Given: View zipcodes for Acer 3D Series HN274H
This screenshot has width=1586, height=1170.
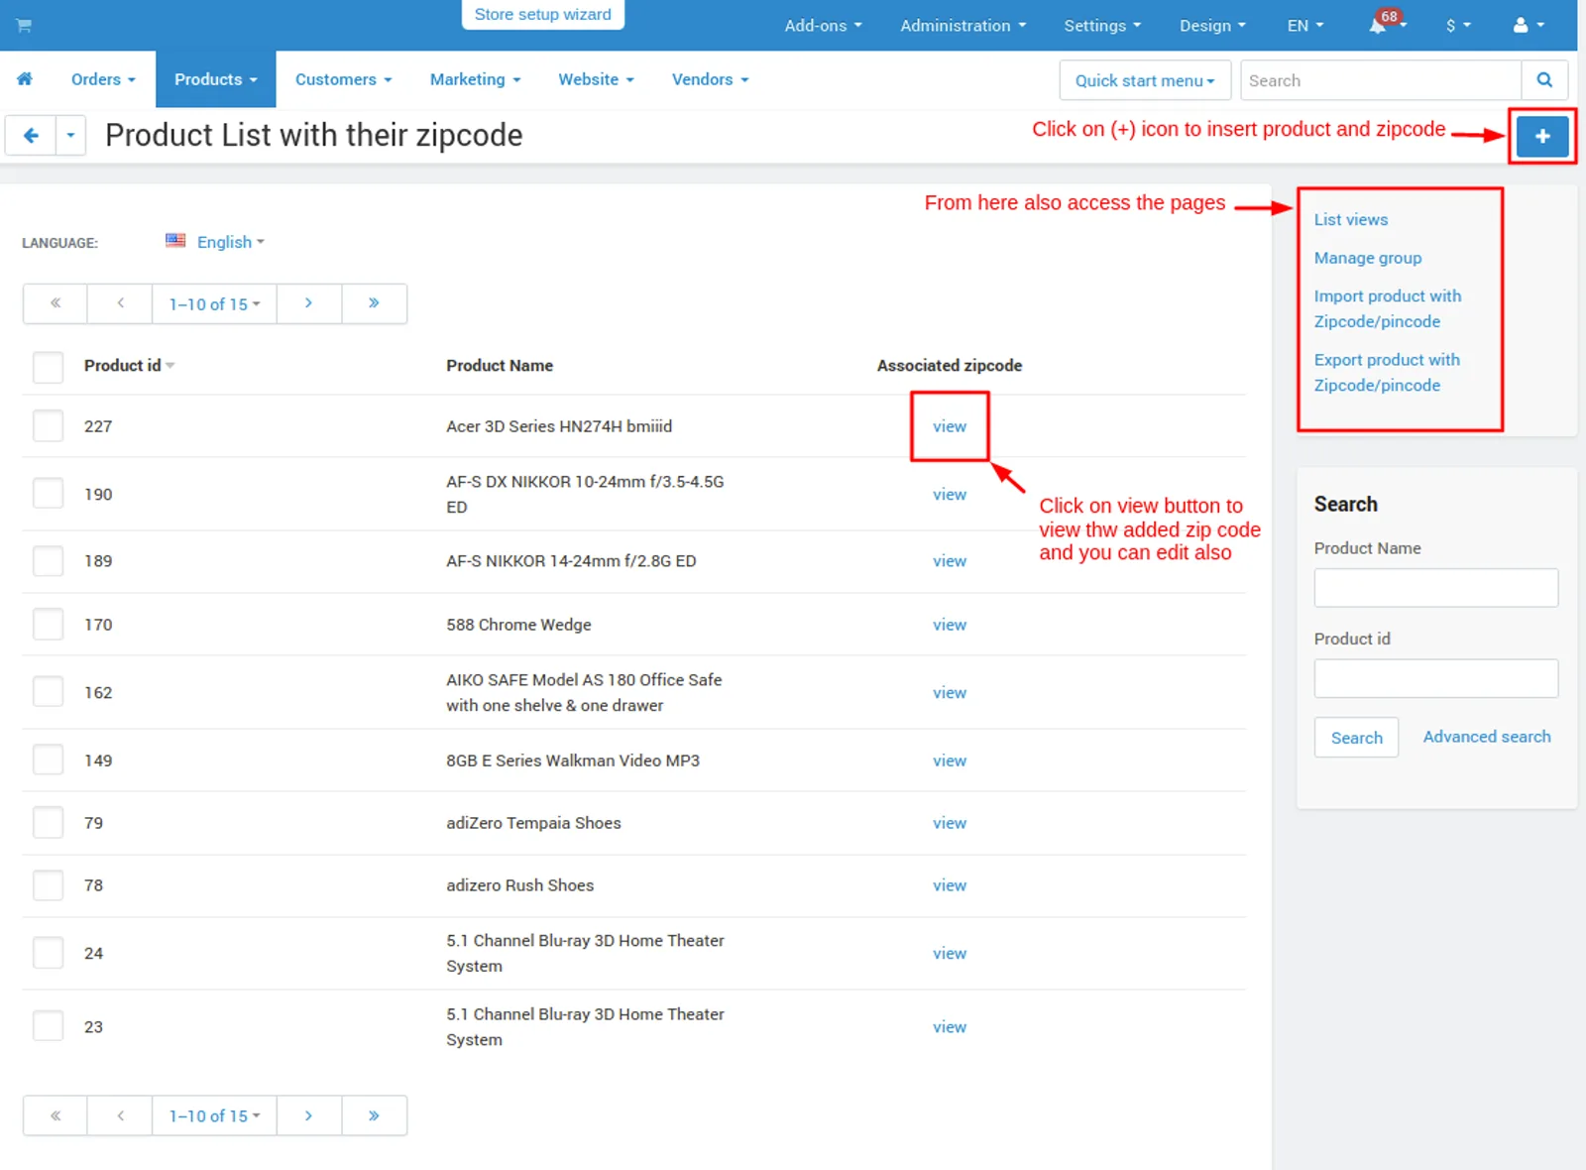Looking at the screenshot, I should tap(950, 426).
